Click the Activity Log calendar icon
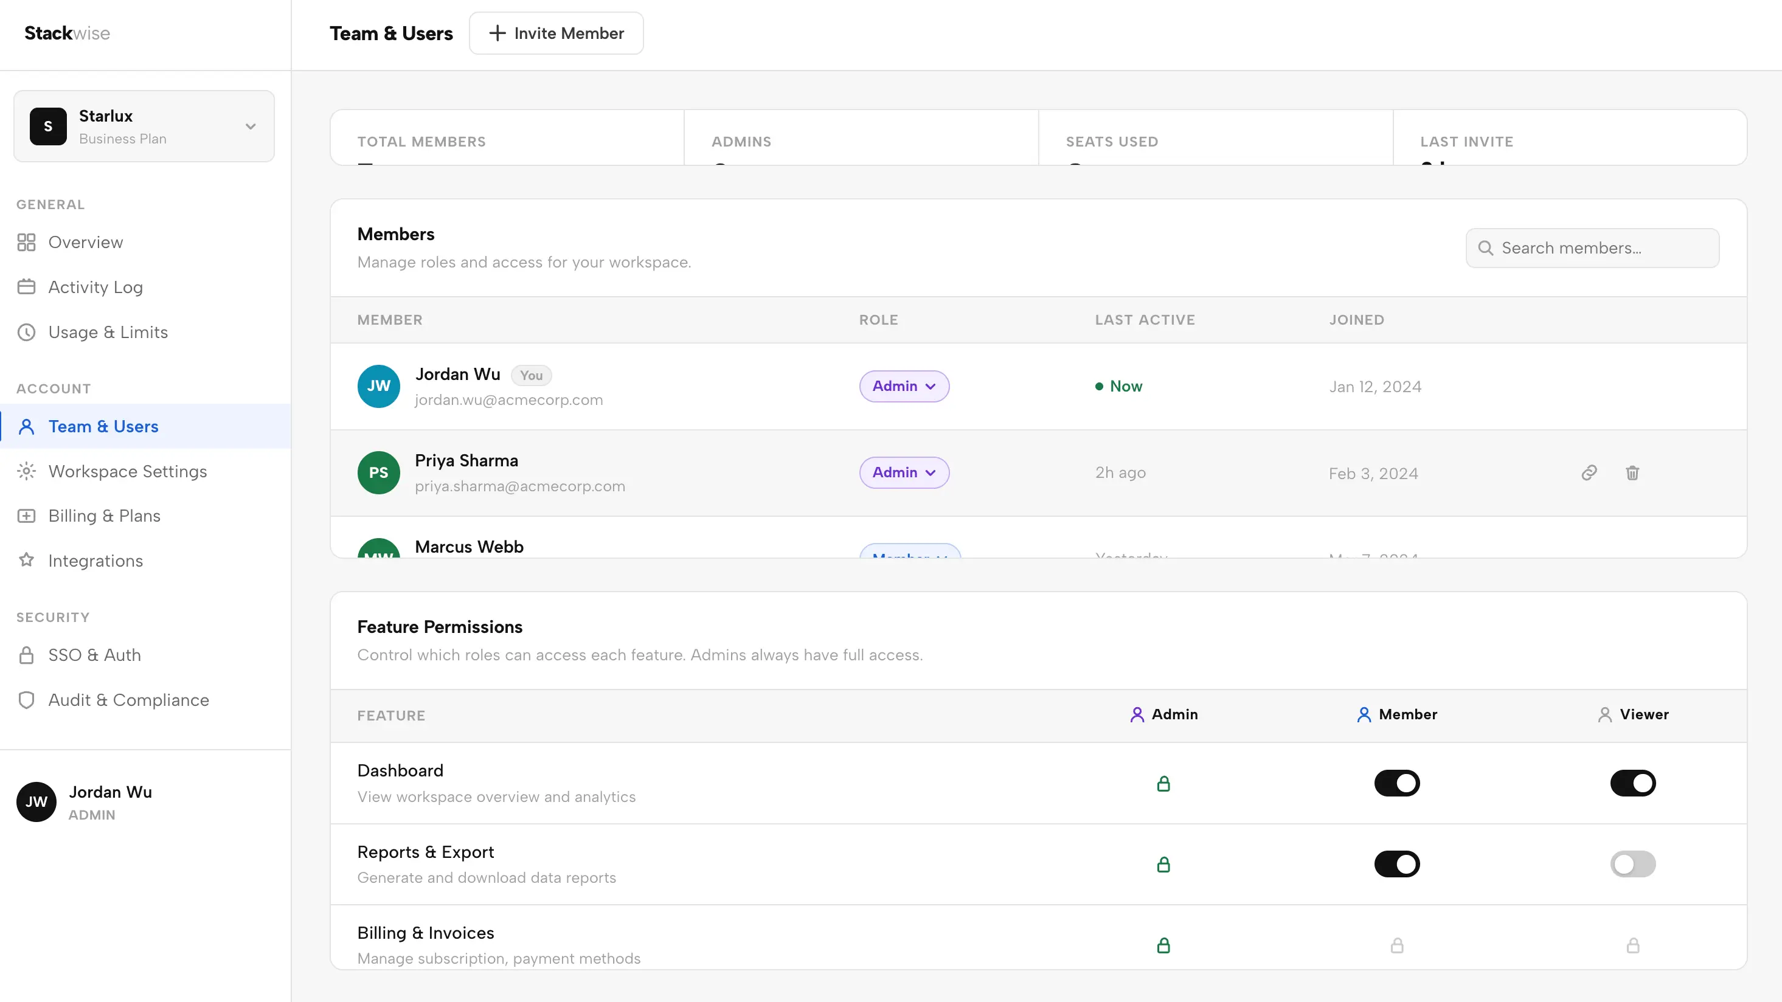Screen dimensions: 1782x1002 click(26, 287)
